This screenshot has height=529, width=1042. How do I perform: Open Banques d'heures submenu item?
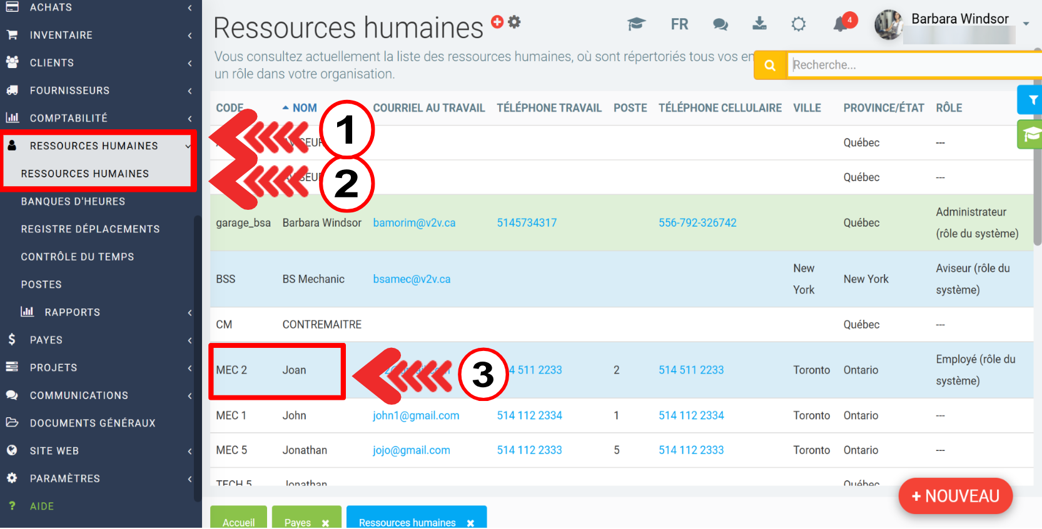[x=73, y=202]
